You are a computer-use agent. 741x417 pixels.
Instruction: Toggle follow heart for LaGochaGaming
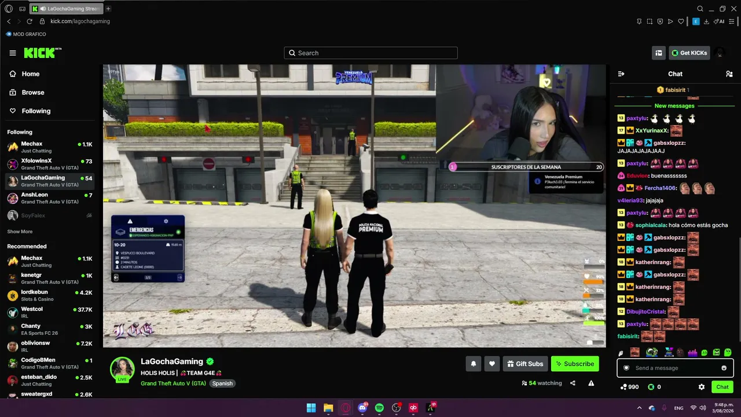(492, 364)
